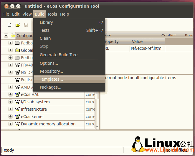The height and width of the screenshot is (156, 195).
Task: Click the eCos kernel package icon
Action: pos(17,117)
